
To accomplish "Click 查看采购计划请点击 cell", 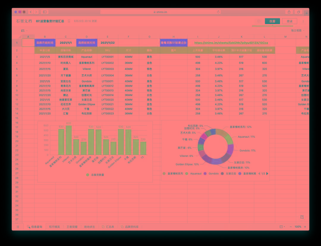I will 174,43.
